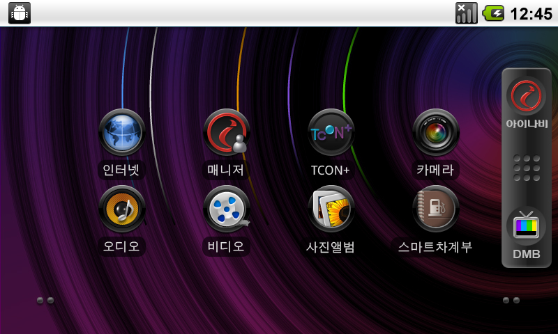Tap the right page indicator dots
This screenshot has width=558, height=334.
511,301
